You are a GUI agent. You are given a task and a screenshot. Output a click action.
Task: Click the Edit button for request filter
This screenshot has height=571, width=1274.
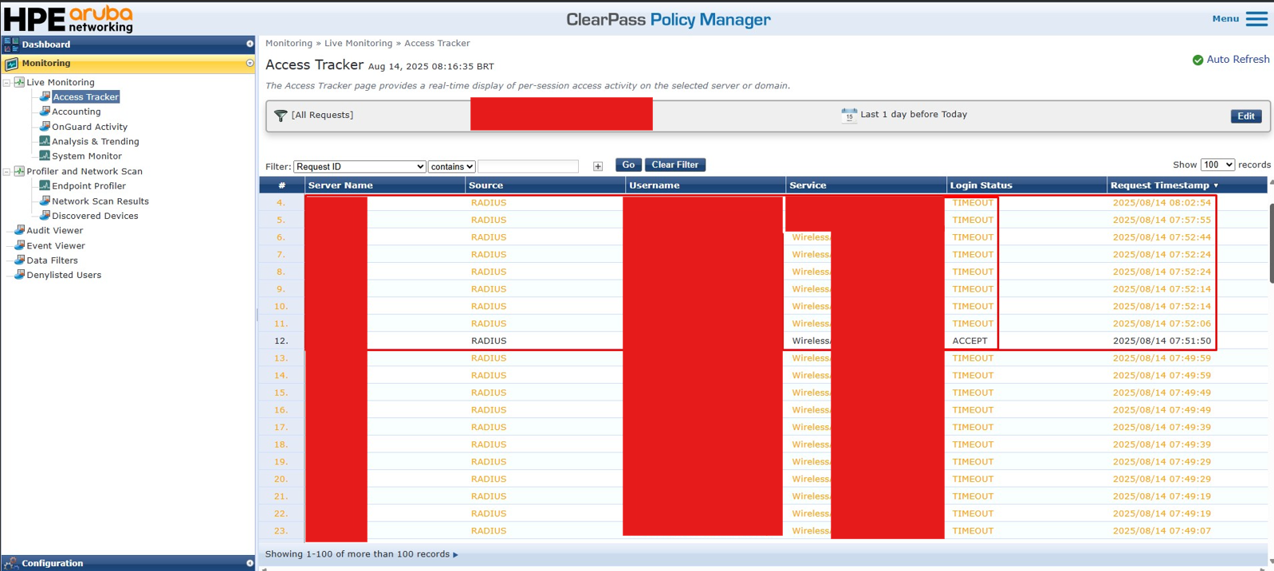pos(1246,116)
